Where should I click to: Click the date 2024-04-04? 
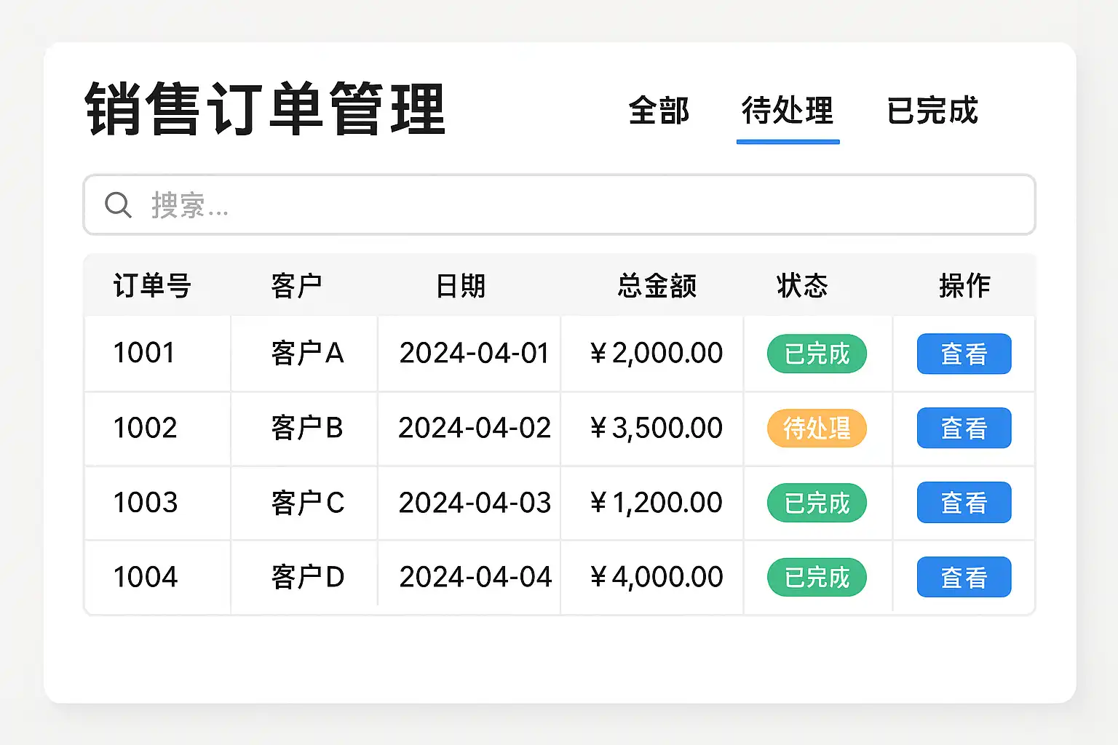(x=475, y=578)
